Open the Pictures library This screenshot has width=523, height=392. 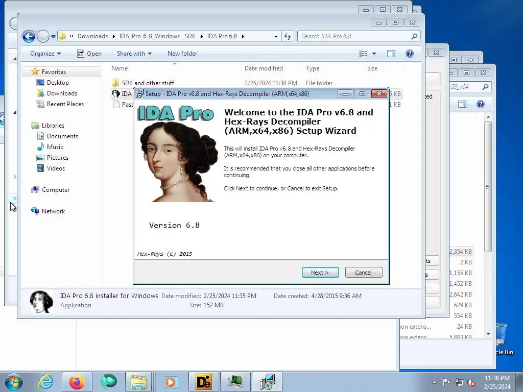click(57, 157)
